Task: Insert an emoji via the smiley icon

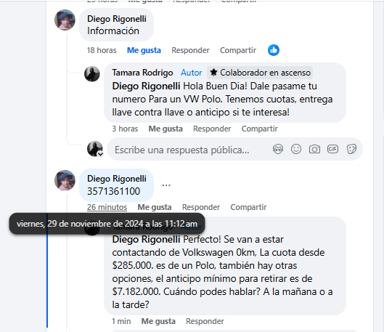Action: (x=296, y=149)
